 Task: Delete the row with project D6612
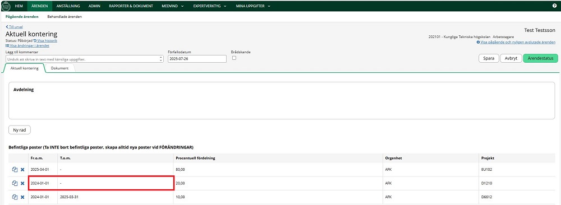[x=22, y=197]
